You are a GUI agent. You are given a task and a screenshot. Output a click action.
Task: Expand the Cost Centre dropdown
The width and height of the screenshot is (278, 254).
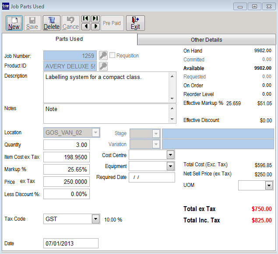(x=170, y=155)
